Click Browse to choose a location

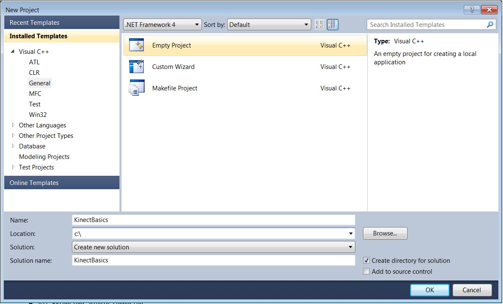385,233
